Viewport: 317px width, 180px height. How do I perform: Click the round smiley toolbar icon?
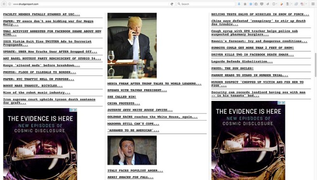274,4
